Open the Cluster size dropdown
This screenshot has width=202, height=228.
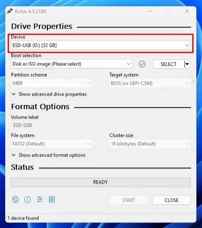click(x=150, y=144)
